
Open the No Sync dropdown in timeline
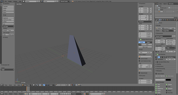click(x=77, y=94)
